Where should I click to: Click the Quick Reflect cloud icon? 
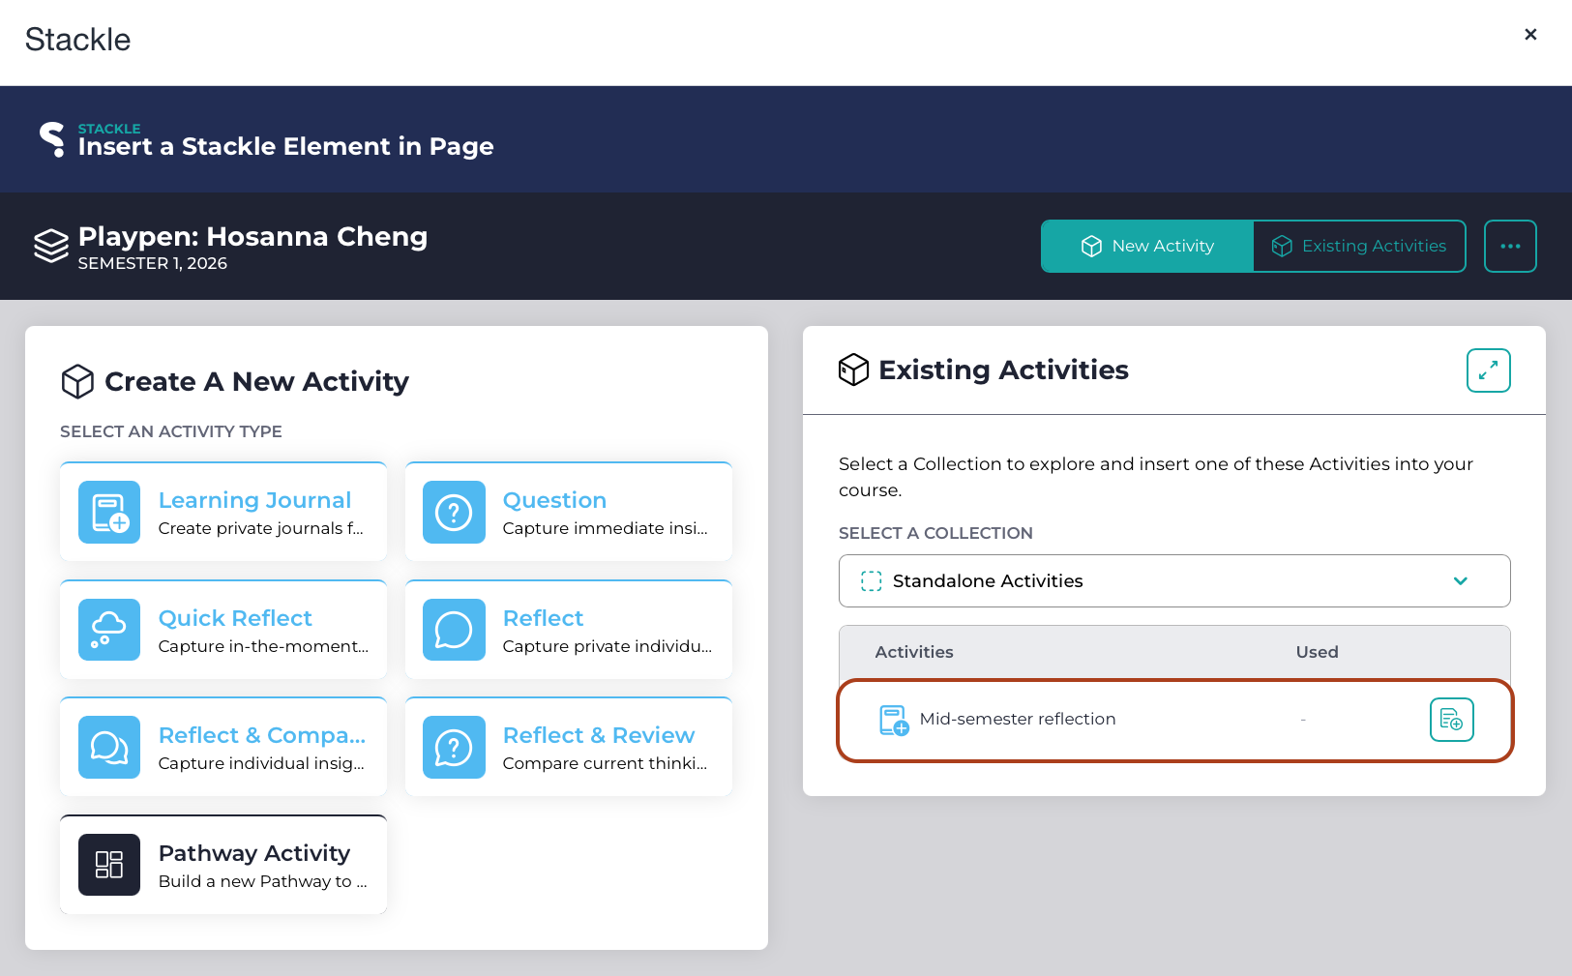109,630
